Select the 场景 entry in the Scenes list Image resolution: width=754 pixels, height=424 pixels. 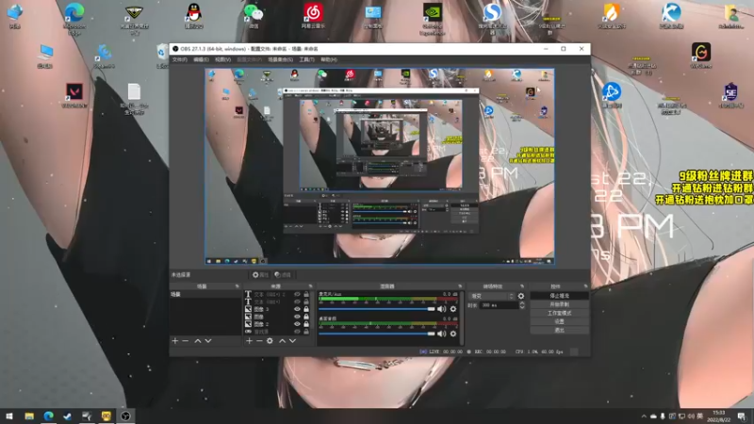click(205, 294)
